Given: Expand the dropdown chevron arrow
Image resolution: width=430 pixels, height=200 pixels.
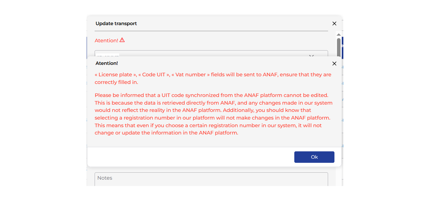Looking at the screenshot, I should coord(312,55).
